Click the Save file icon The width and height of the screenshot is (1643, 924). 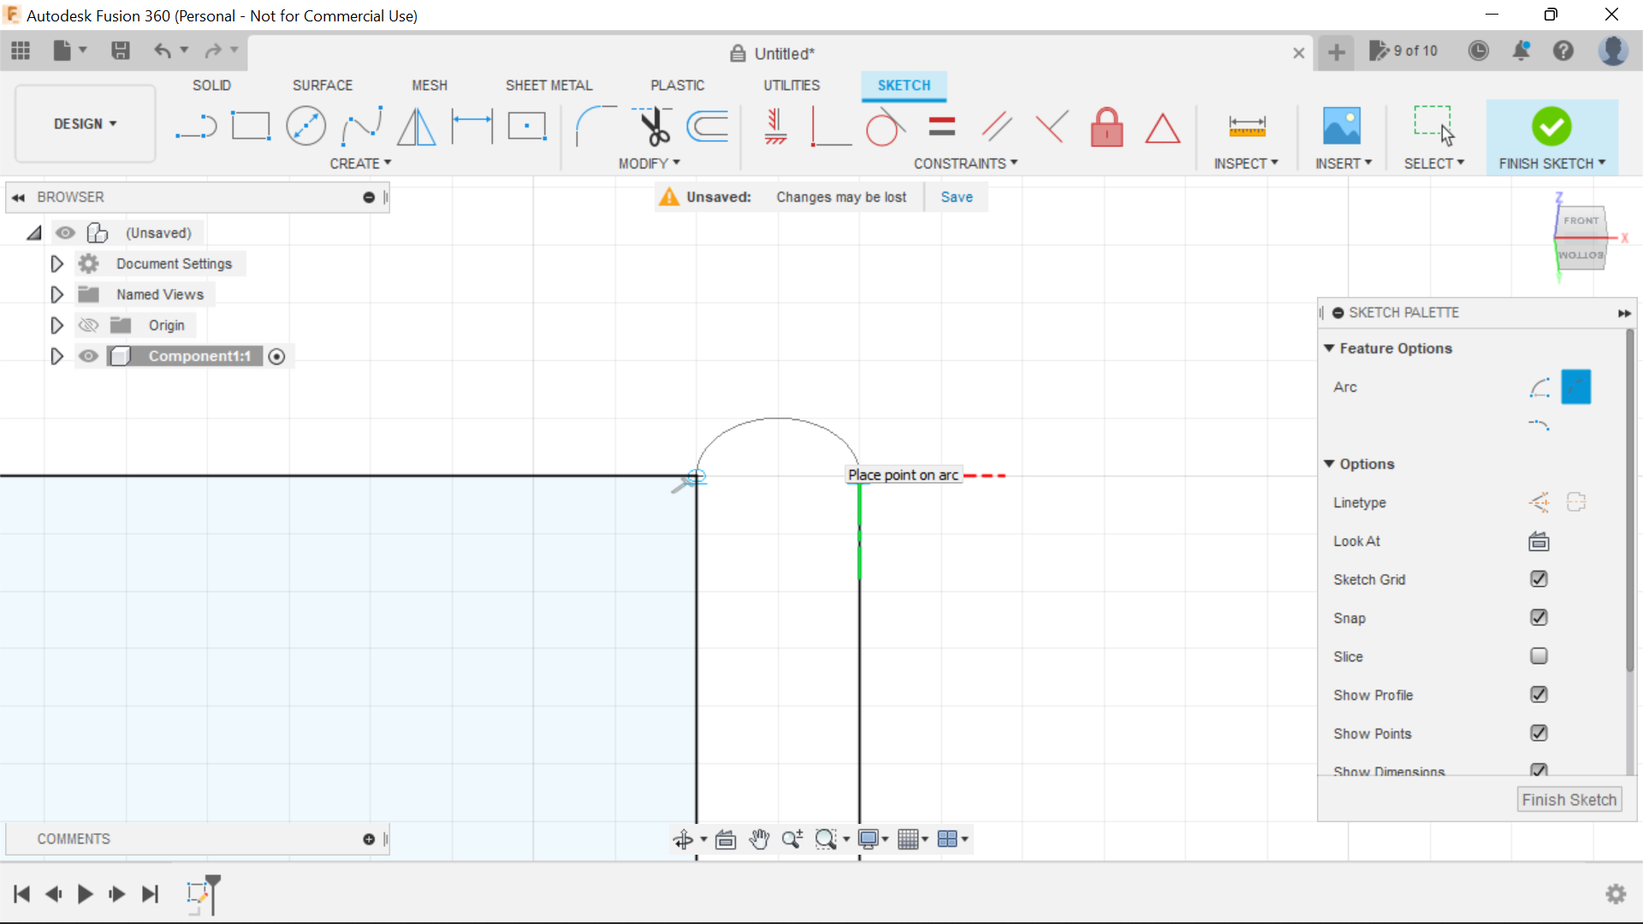(120, 50)
